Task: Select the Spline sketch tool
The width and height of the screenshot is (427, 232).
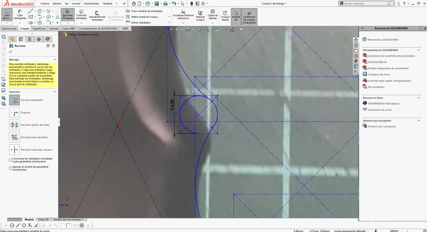Action: (x=49, y=11)
